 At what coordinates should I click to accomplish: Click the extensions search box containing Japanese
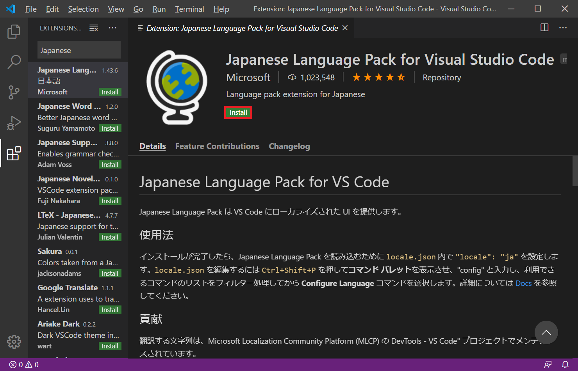point(79,50)
